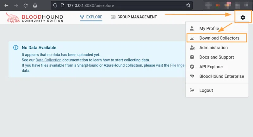The width and height of the screenshot is (253, 137).
Task: Click the Group Management icon
Action: pos(113,17)
